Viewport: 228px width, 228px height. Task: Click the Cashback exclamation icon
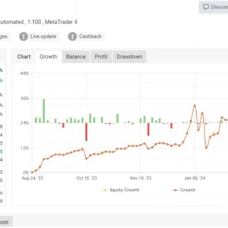tap(72, 36)
